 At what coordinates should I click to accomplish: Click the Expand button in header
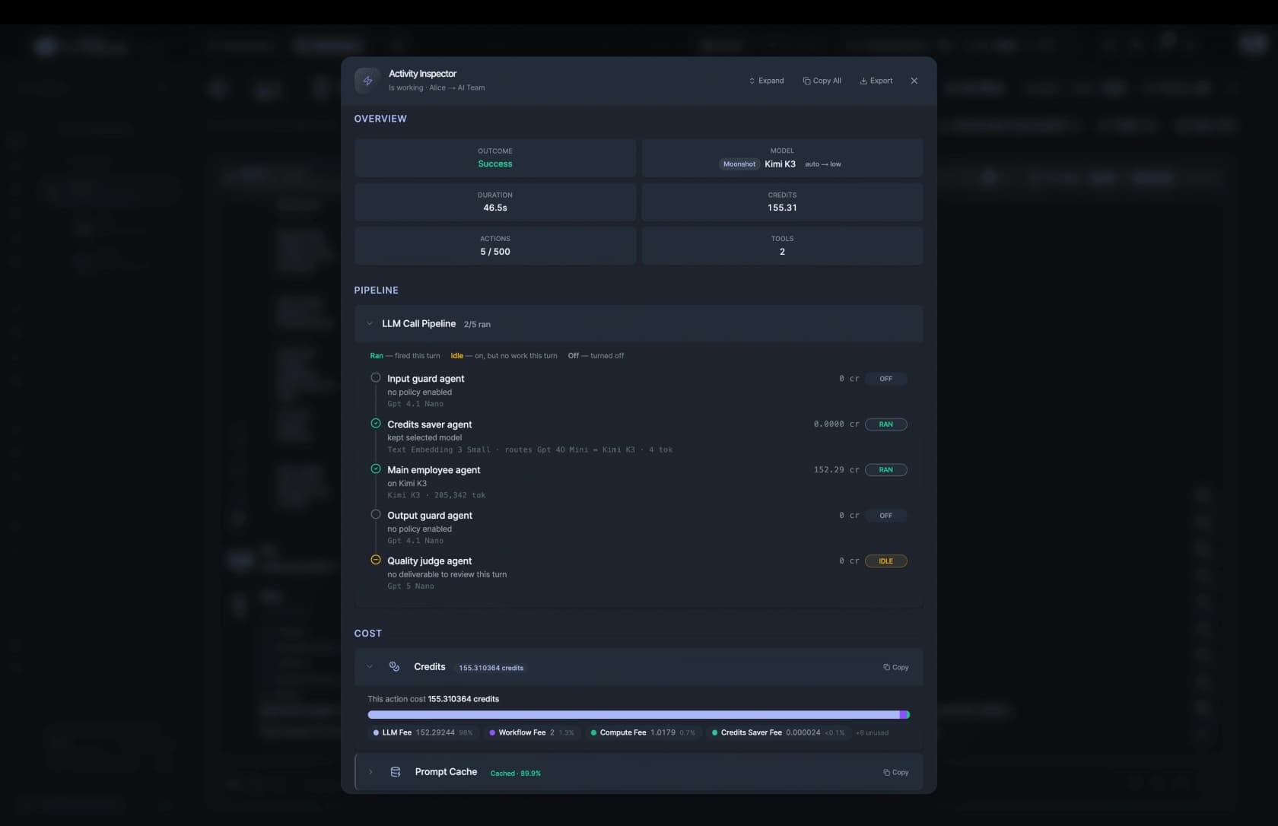[766, 81]
